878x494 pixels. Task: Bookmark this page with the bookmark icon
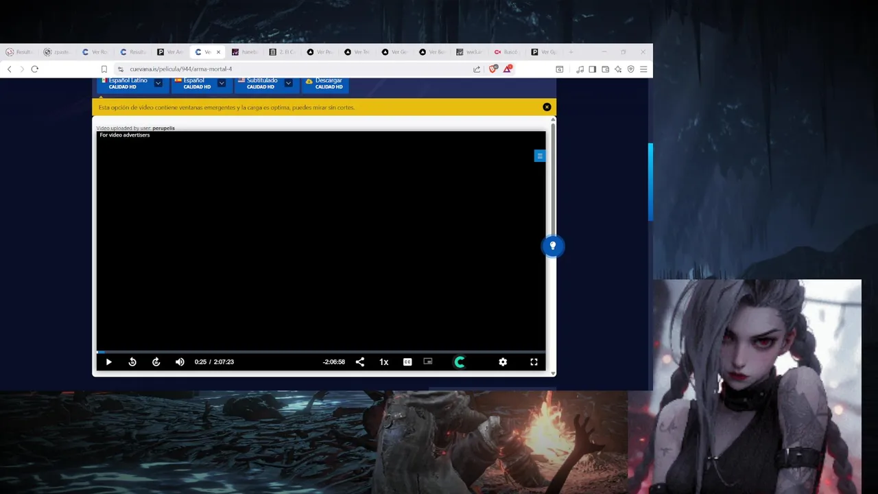104,69
